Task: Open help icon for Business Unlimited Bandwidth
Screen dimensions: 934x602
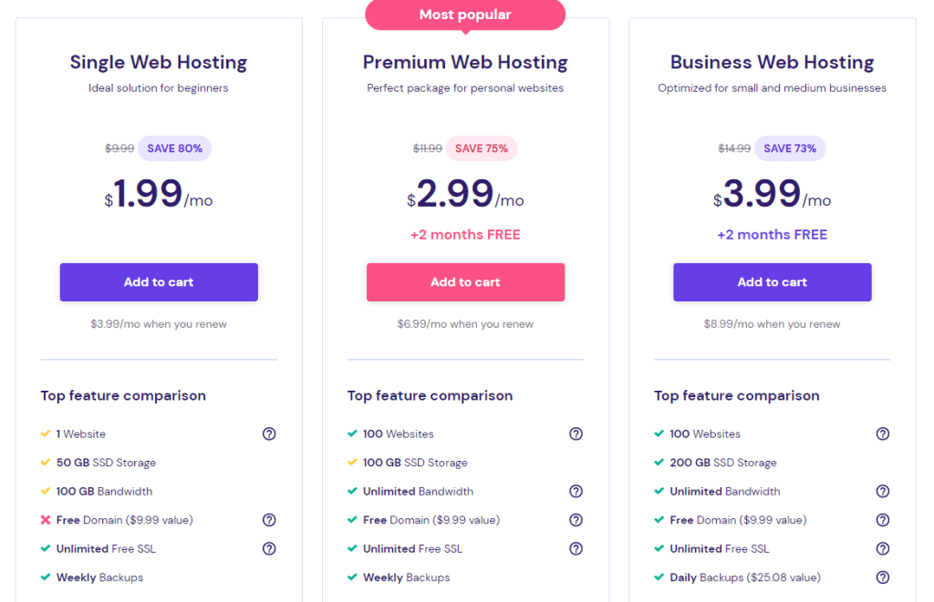Action: (x=883, y=492)
